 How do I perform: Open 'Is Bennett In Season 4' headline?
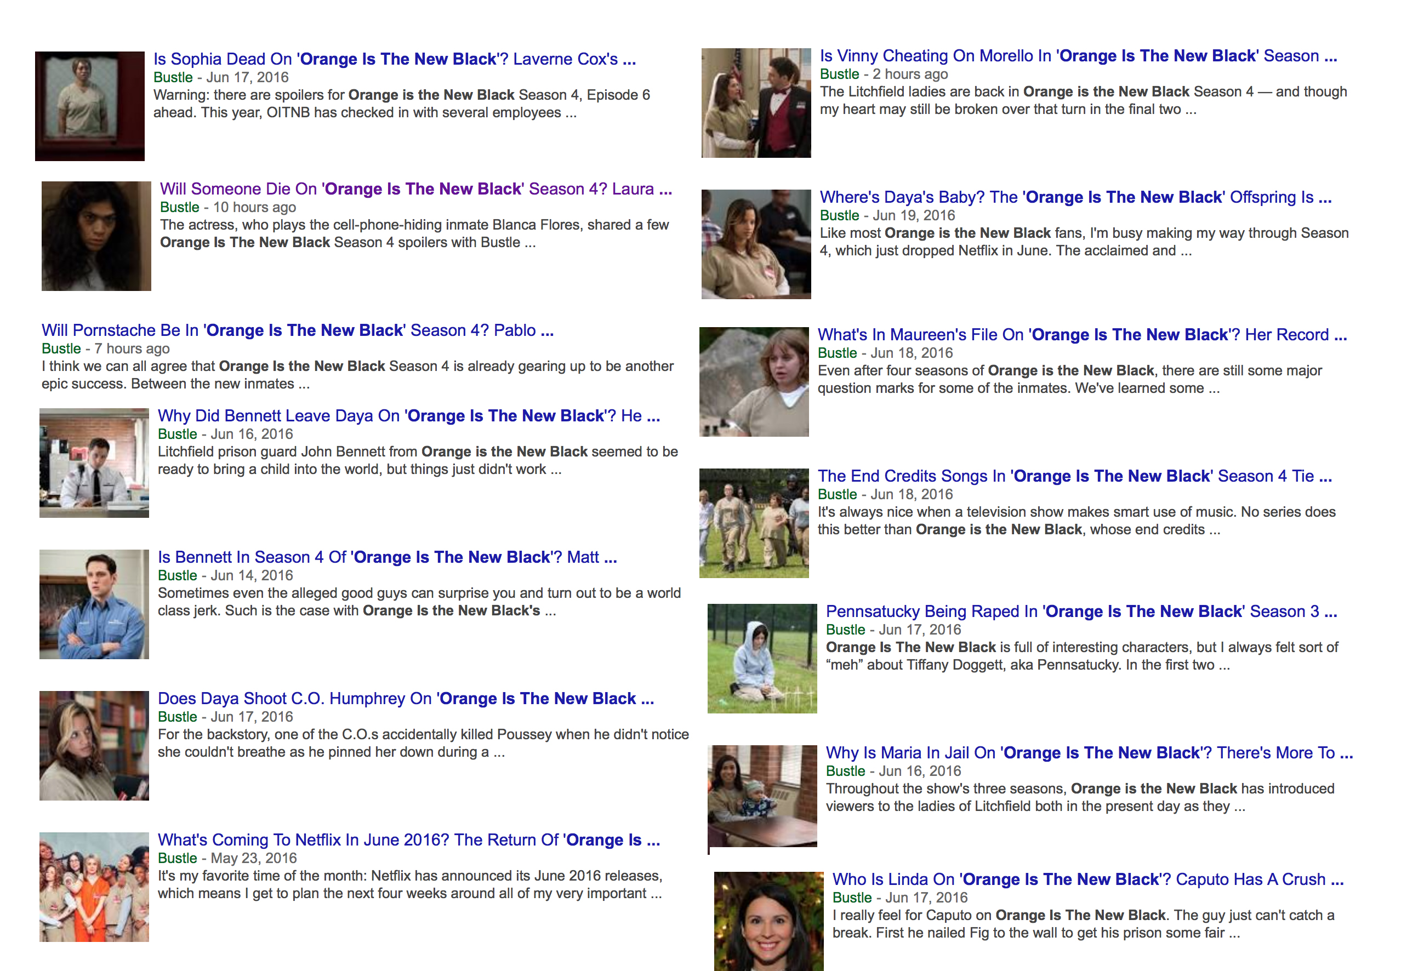(x=387, y=557)
